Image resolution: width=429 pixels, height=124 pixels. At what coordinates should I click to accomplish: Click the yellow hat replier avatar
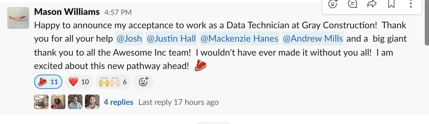pos(58,102)
